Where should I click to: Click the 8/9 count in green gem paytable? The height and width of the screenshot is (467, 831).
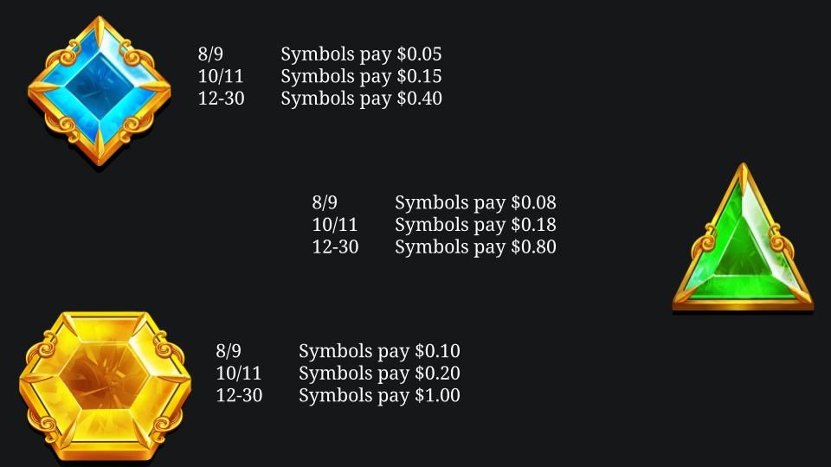point(325,202)
